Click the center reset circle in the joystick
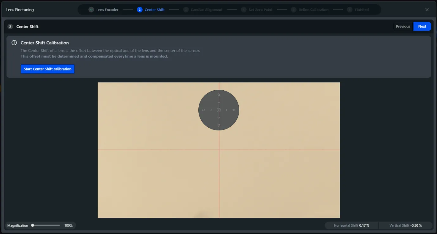 tap(219, 110)
